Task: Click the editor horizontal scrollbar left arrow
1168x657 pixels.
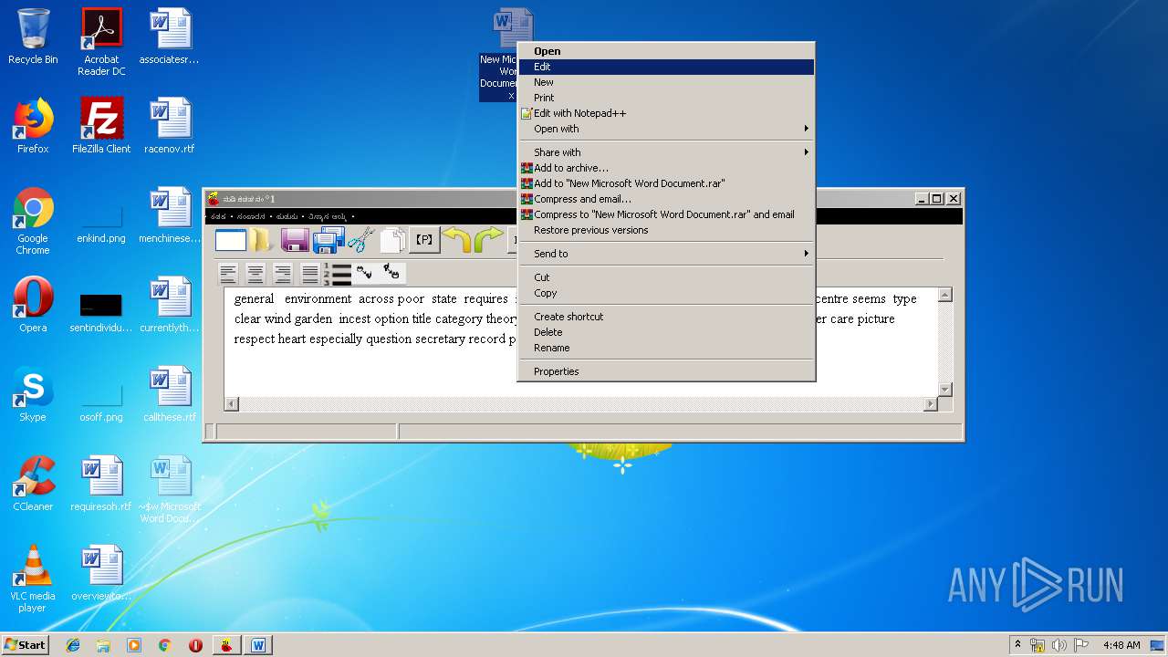Action: pos(232,403)
